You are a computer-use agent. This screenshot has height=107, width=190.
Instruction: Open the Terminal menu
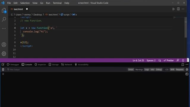click(x=57, y=3)
